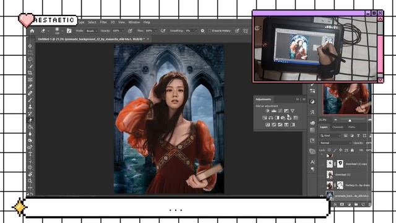This screenshot has height=223, width=396.
Task: Open the Filter menu
Action: coord(103,22)
